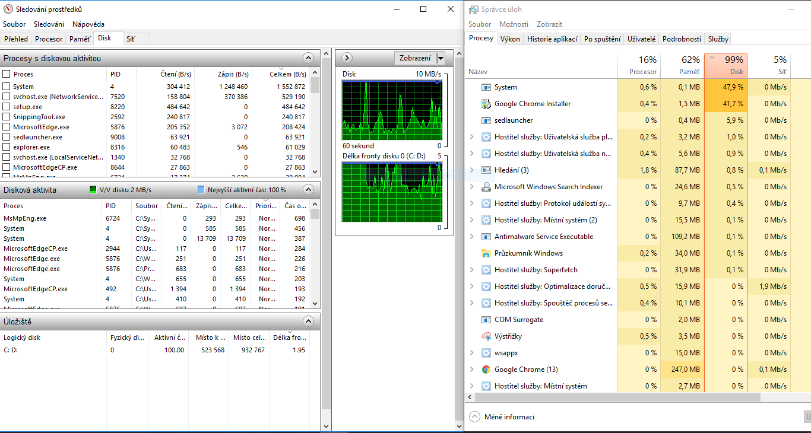The height and width of the screenshot is (433, 811).
Task: Click the Hostitel služby: Protokol událostí gear icon
Action: pyautogui.click(x=486, y=203)
